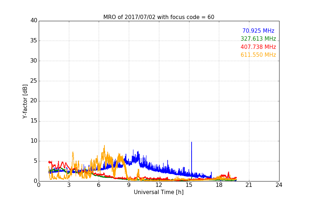
Task: Click y-axis tick label 40
Action: tap(34, 20)
